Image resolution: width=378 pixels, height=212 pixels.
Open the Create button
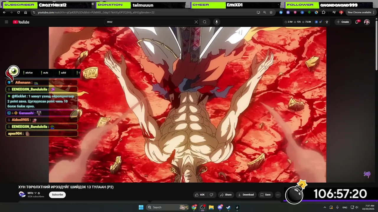343,22
